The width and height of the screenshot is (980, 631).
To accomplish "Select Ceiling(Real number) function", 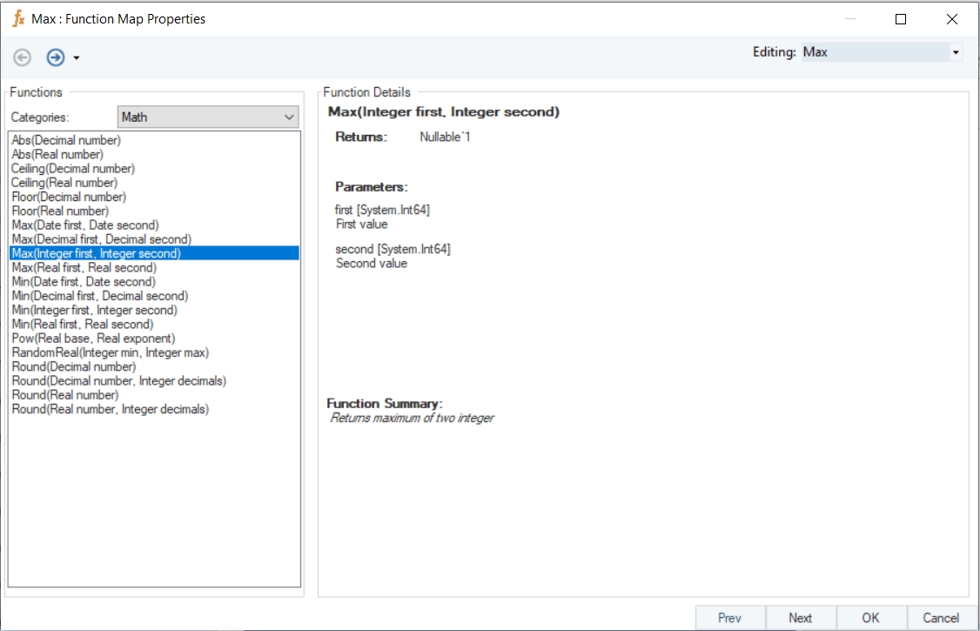I will 64,183.
